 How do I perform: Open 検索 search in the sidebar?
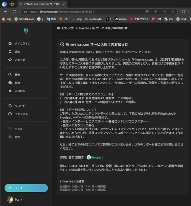tap(14, 75)
